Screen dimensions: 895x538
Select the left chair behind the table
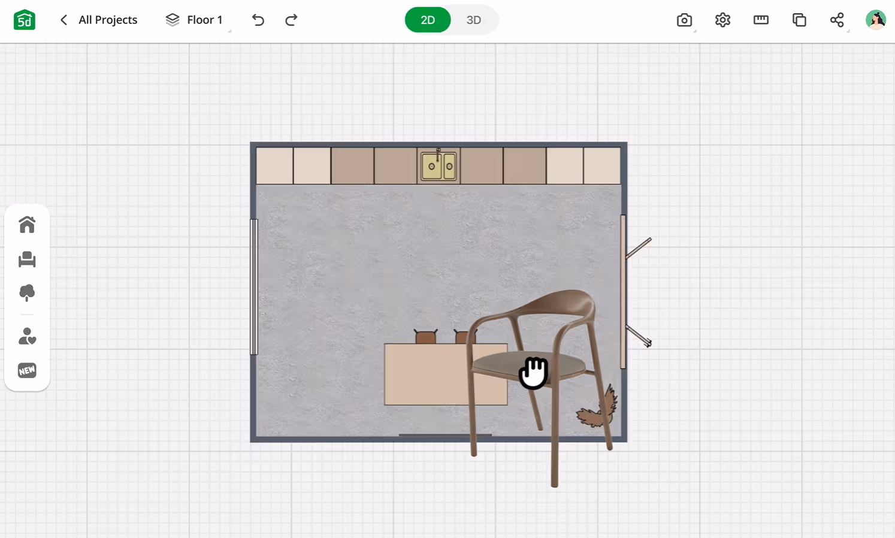(x=426, y=337)
